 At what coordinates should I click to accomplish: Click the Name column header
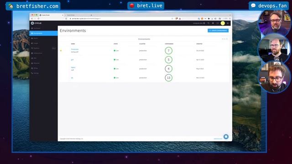coord(73,44)
